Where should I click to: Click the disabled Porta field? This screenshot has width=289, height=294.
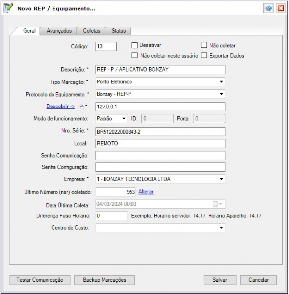click(x=209, y=119)
